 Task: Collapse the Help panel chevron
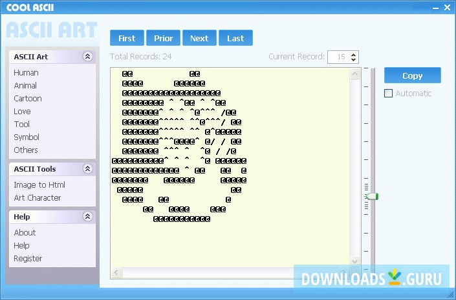(87, 216)
